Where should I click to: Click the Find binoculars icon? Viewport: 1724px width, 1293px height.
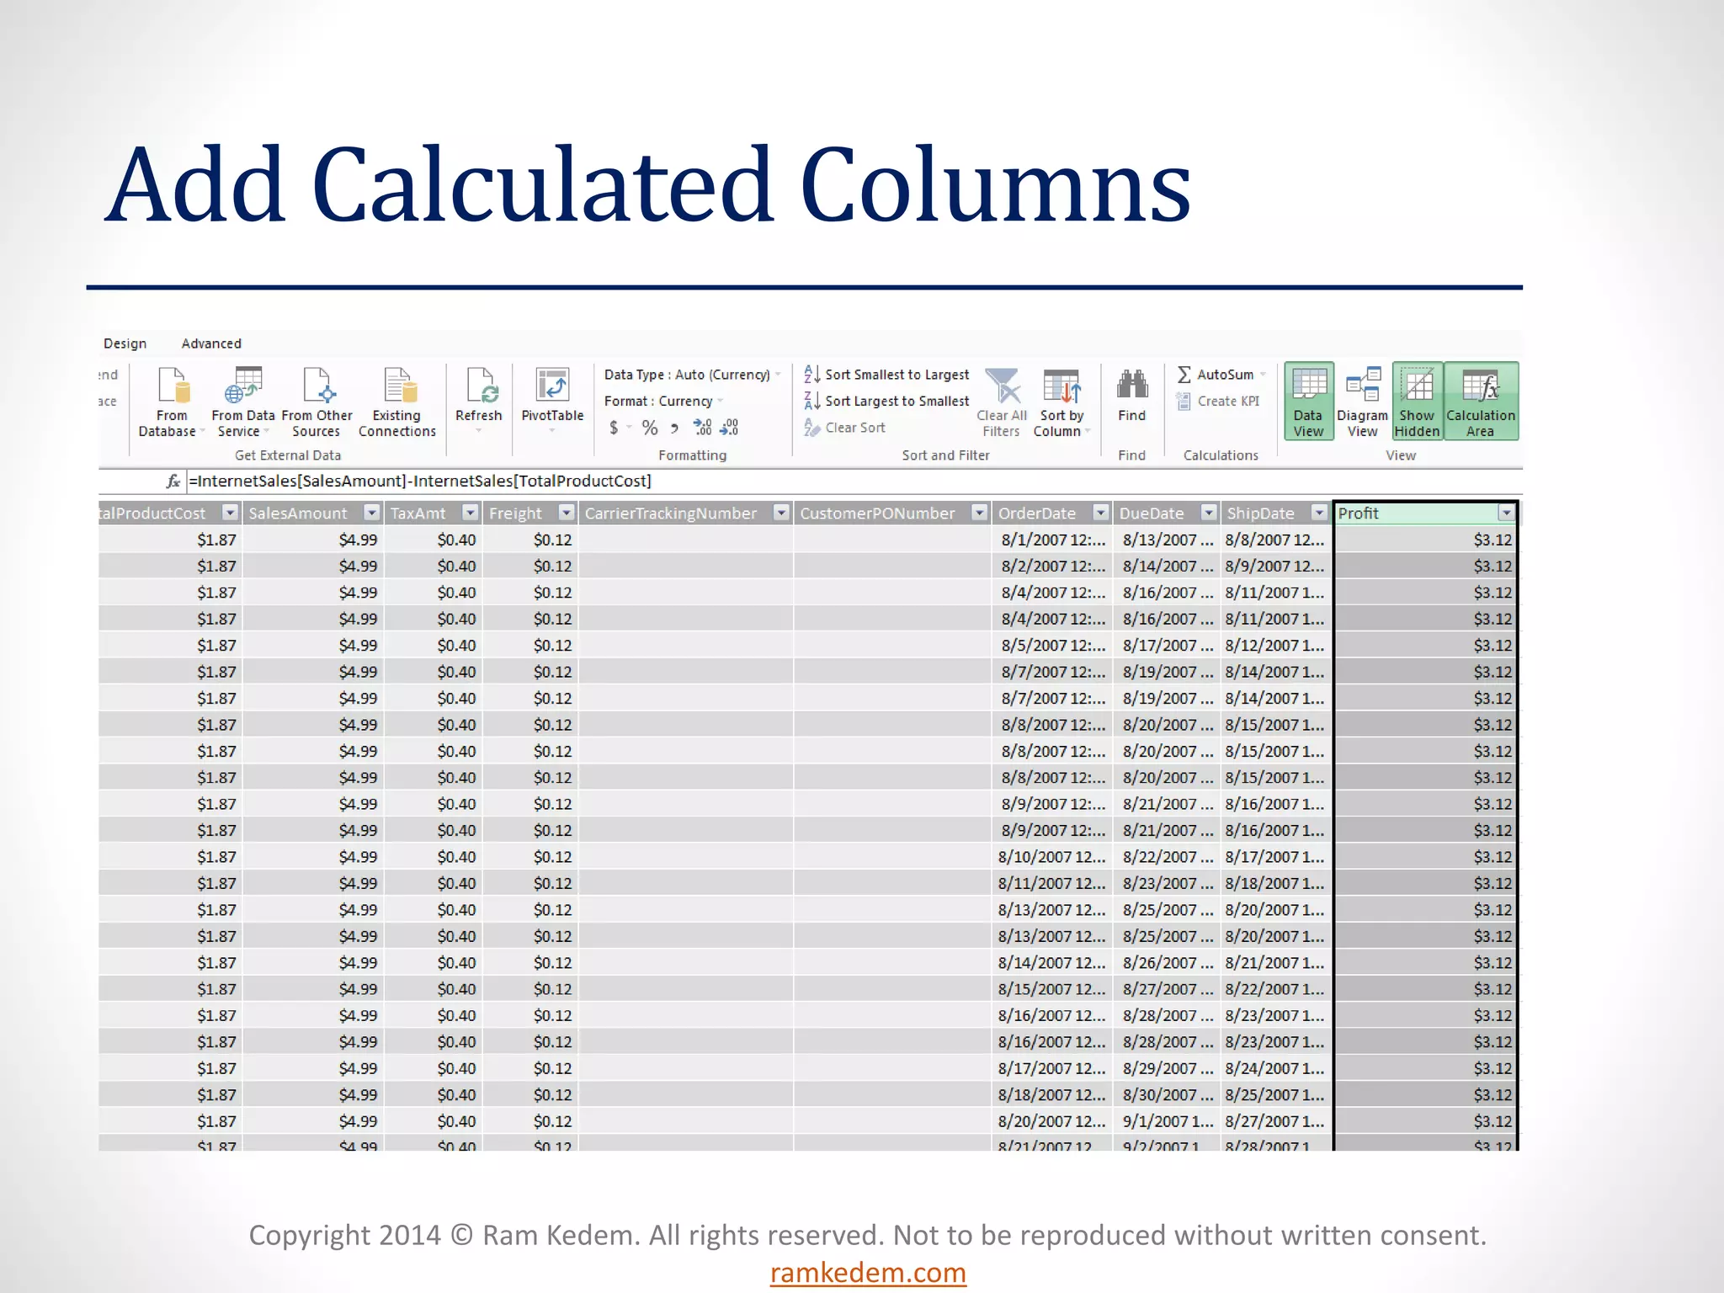click(x=1132, y=386)
